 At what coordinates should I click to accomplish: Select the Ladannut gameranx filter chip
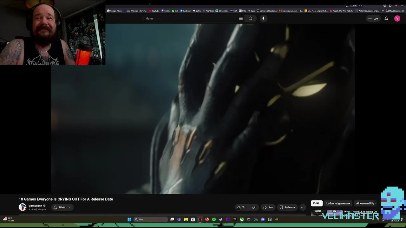coord(338,203)
